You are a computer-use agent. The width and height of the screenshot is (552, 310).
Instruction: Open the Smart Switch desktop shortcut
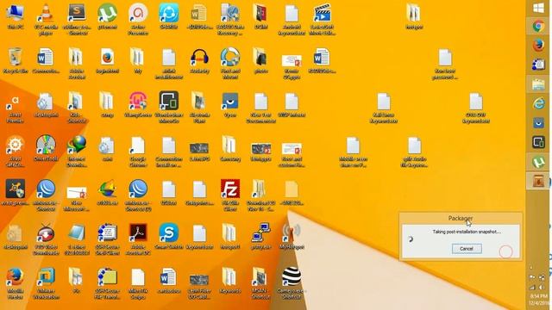169,236
